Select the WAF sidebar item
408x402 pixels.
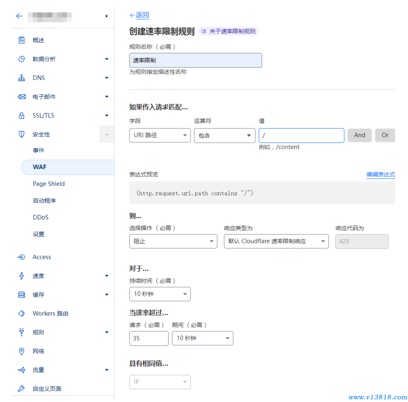[x=40, y=167]
